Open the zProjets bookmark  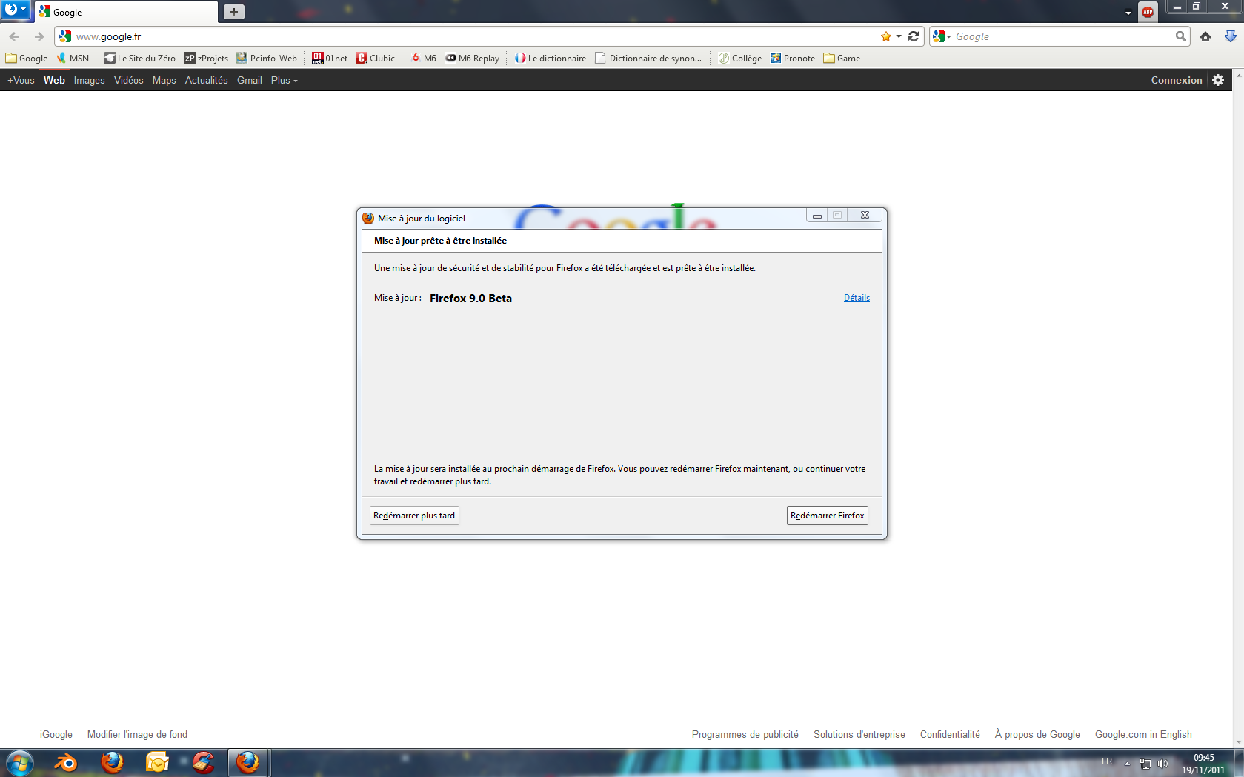pos(206,59)
